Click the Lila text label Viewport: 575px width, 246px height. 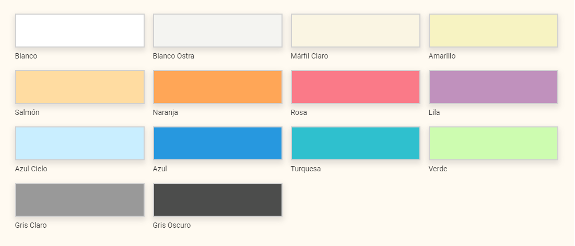click(x=434, y=112)
